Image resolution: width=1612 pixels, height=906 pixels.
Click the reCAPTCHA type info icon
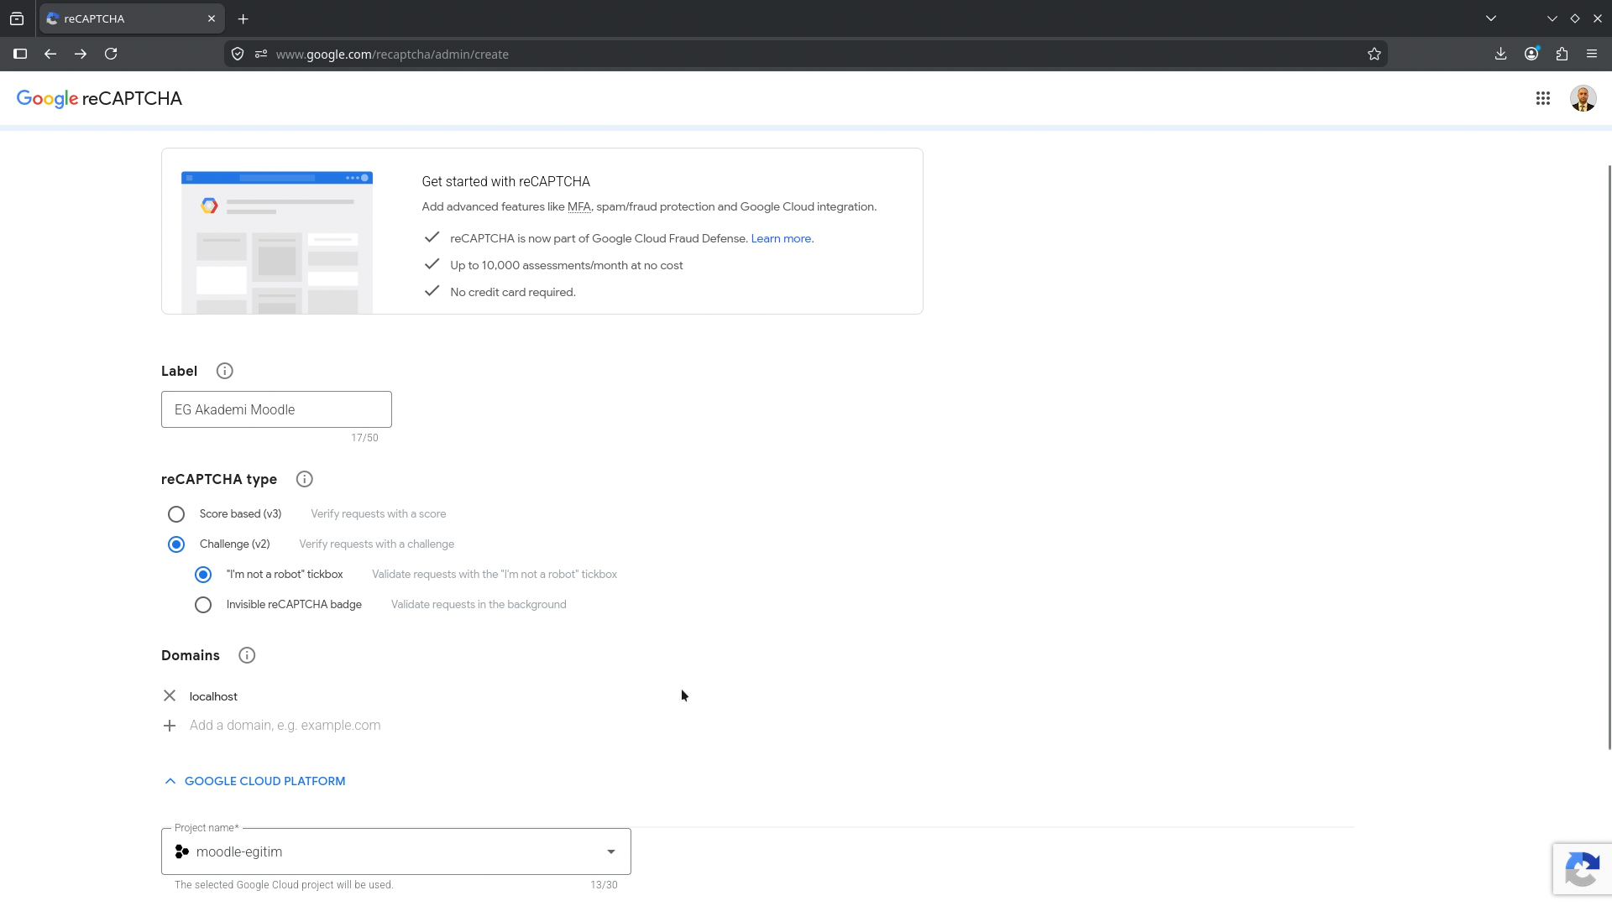coord(305,479)
